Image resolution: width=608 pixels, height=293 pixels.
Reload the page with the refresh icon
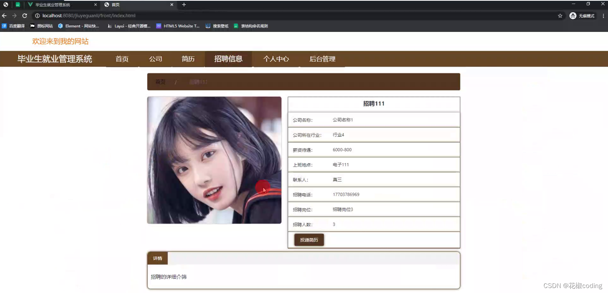point(25,16)
